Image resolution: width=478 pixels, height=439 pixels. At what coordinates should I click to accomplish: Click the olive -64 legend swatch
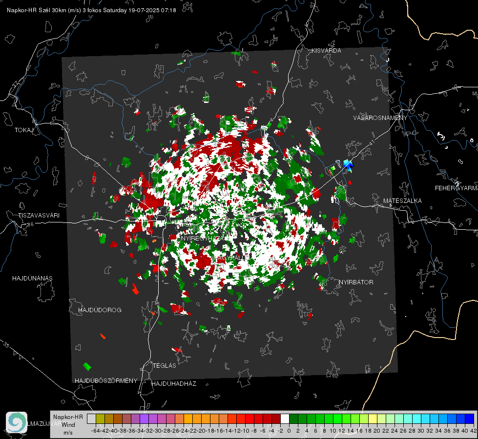pyautogui.click(x=100, y=419)
